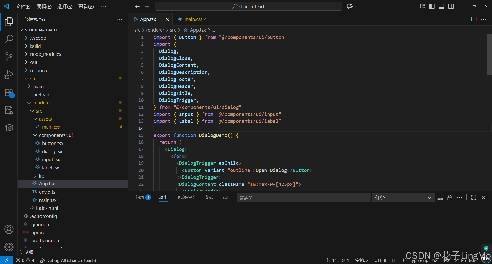Open the 文件(F) menu
Viewport: 492px width, 264px height.
[23, 6]
